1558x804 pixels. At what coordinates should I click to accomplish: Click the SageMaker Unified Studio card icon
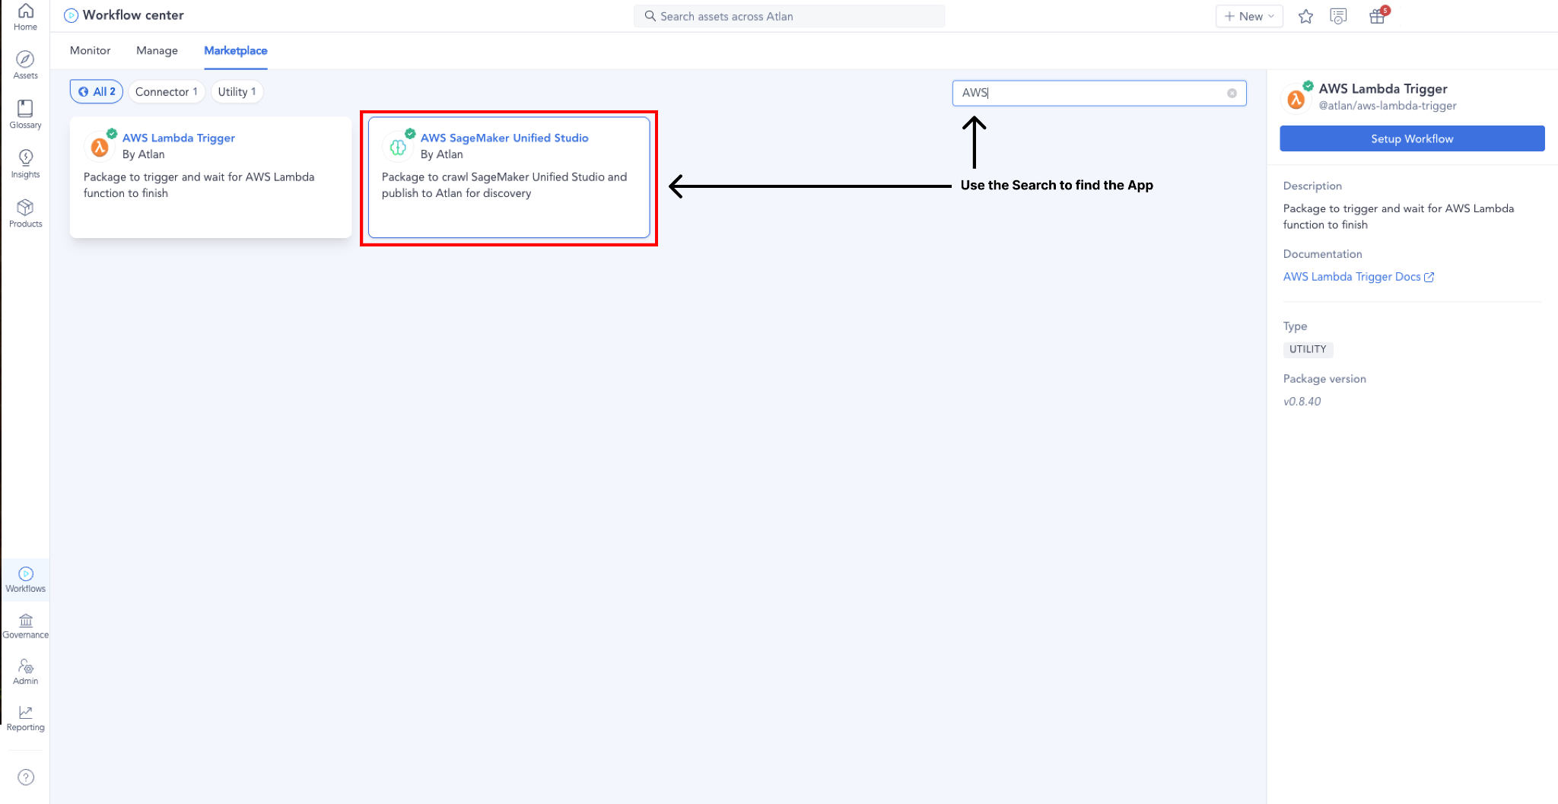pos(398,146)
